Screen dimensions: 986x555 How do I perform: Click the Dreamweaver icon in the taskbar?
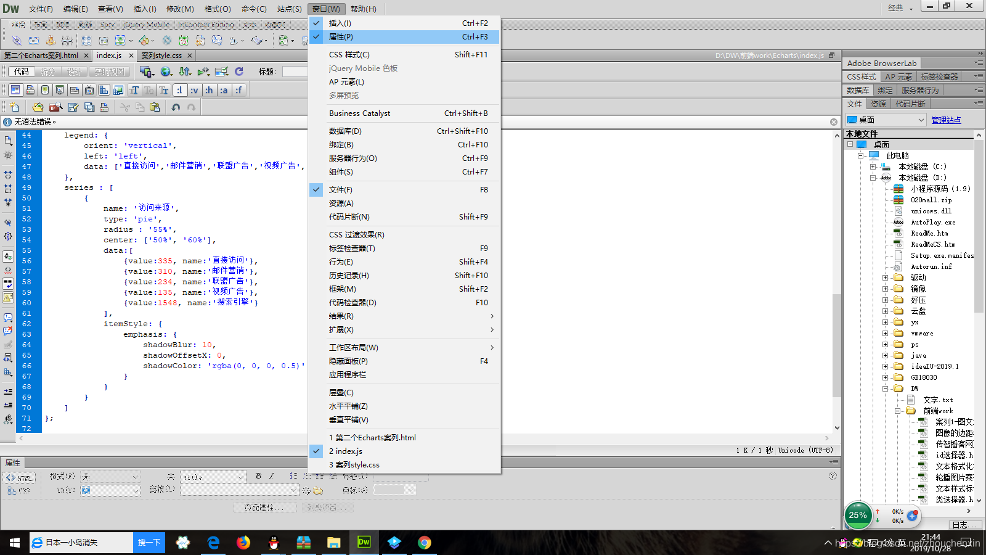[x=364, y=542]
